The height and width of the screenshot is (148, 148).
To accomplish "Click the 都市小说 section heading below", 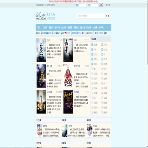I will (89, 120).
